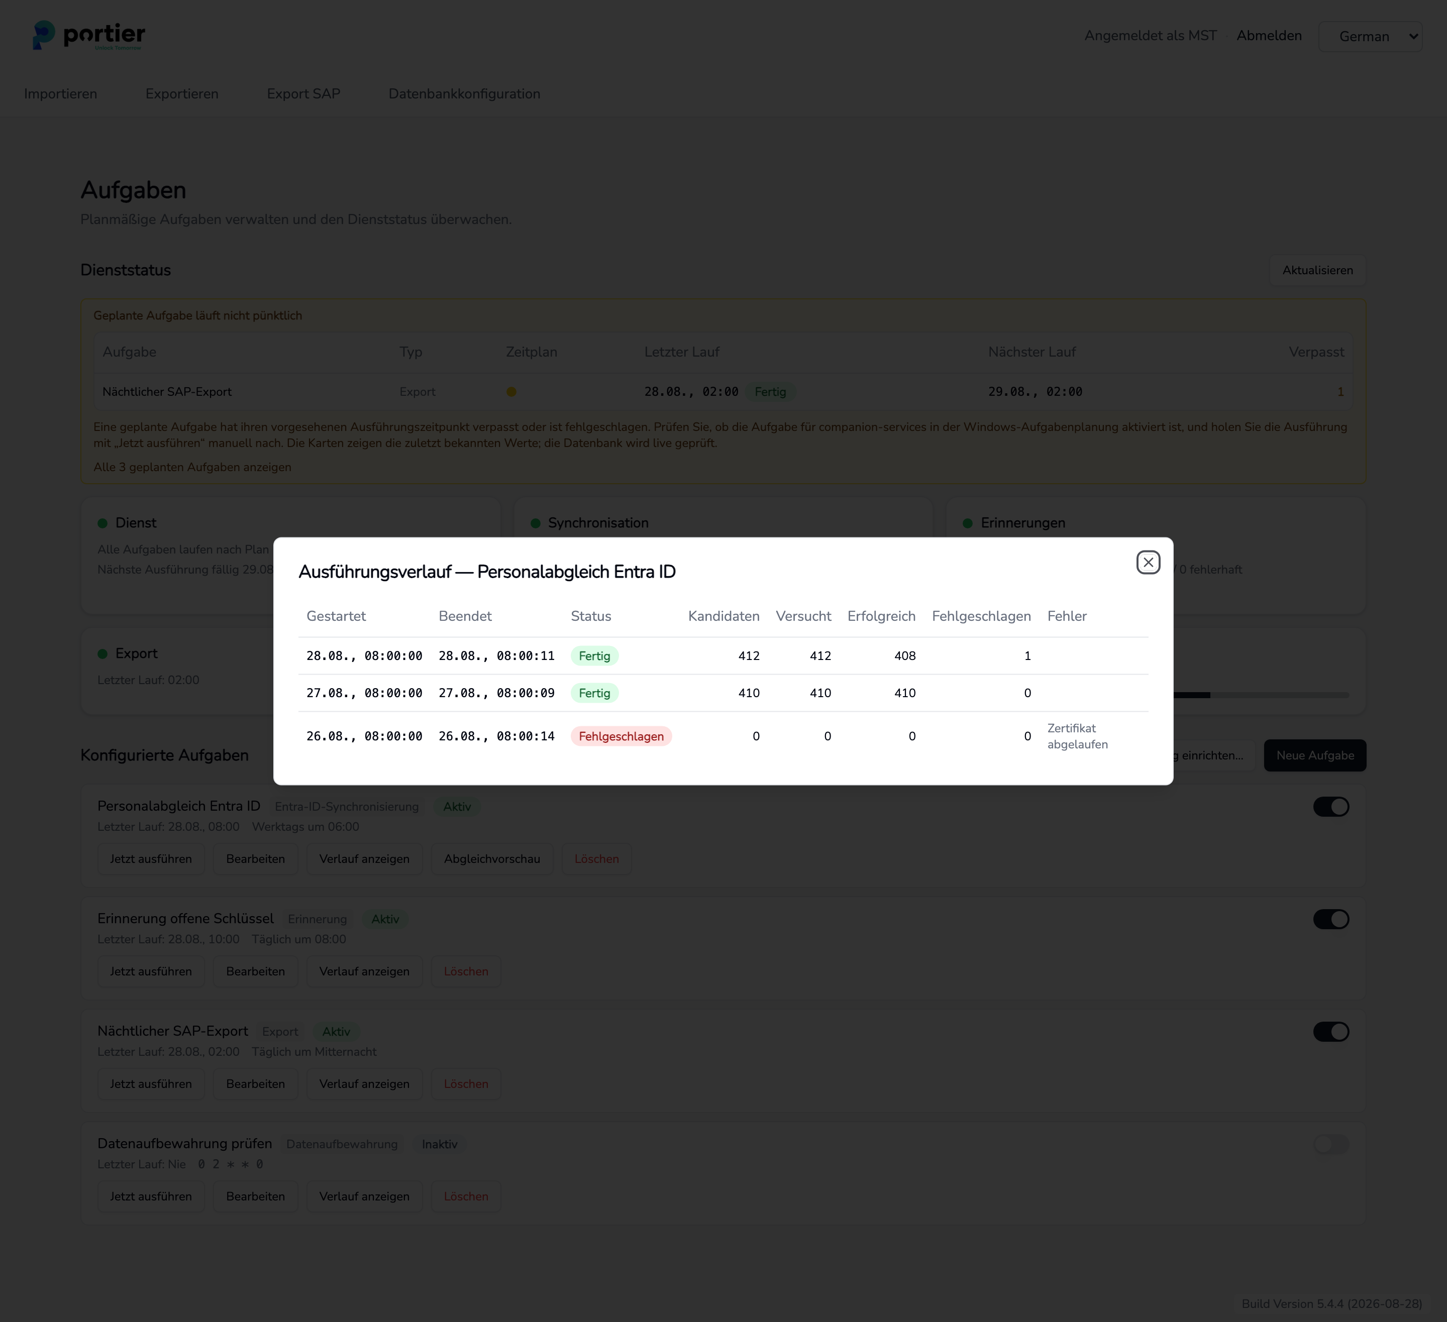This screenshot has height=1322, width=1447.
Task: Click the Fehlgeschlagen badge in the 26.08. row
Action: tap(621, 736)
